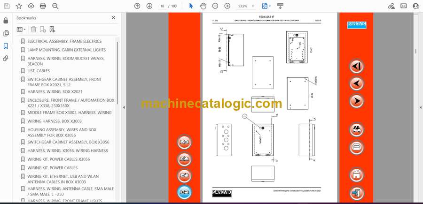Select SWITCHGEAR CABINET ASSEMBLY, BOX X3056 bookmark

click(x=68, y=142)
